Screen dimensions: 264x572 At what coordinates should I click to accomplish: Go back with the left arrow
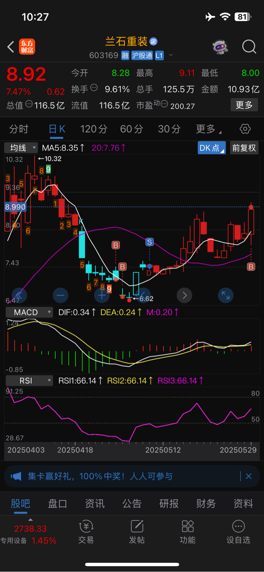click(x=11, y=47)
